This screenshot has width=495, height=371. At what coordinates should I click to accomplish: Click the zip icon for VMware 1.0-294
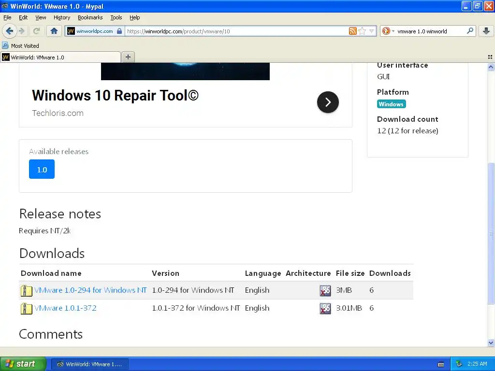(26, 290)
